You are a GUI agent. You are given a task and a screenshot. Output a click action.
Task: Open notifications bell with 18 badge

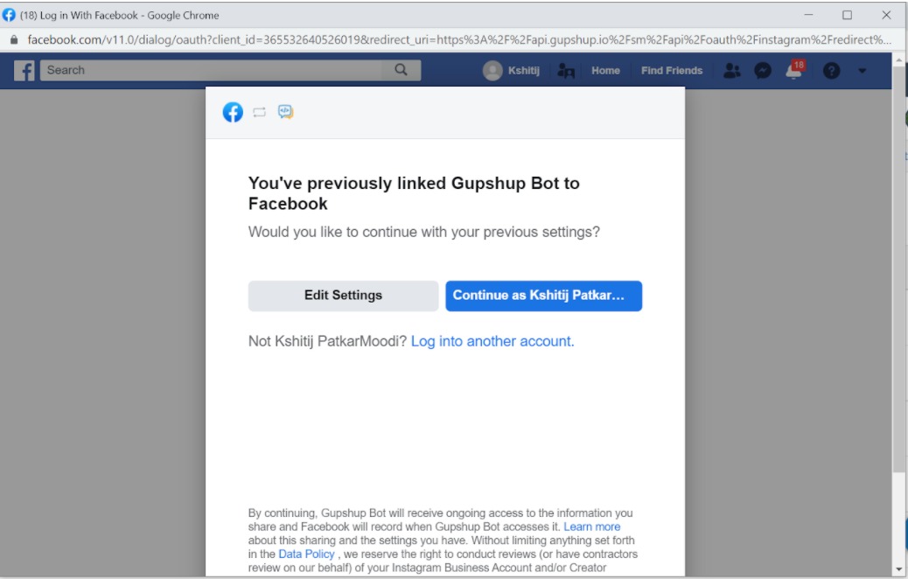click(794, 69)
